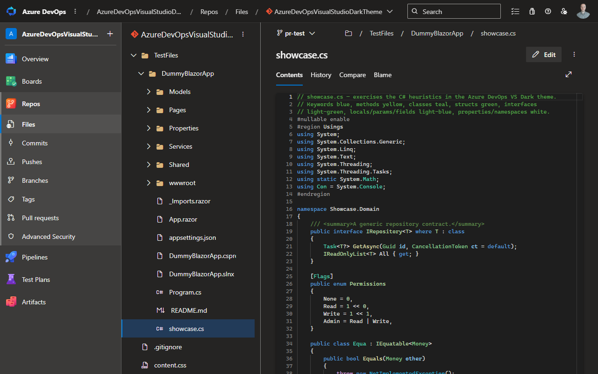Open the Help icon in header
This screenshot has width=598, height=374.
click(548, 11)
